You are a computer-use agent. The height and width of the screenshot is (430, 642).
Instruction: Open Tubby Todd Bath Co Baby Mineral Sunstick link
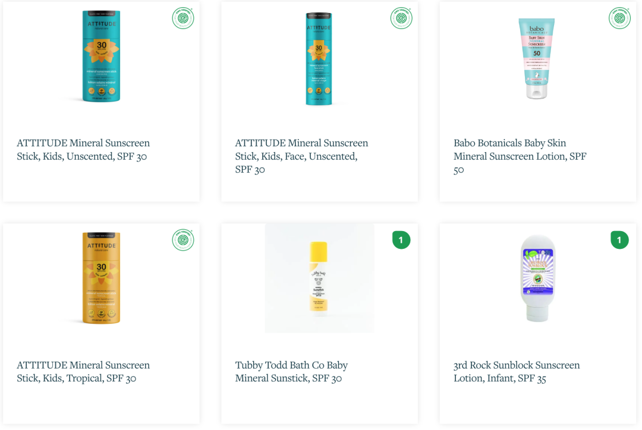click(291, 371)
